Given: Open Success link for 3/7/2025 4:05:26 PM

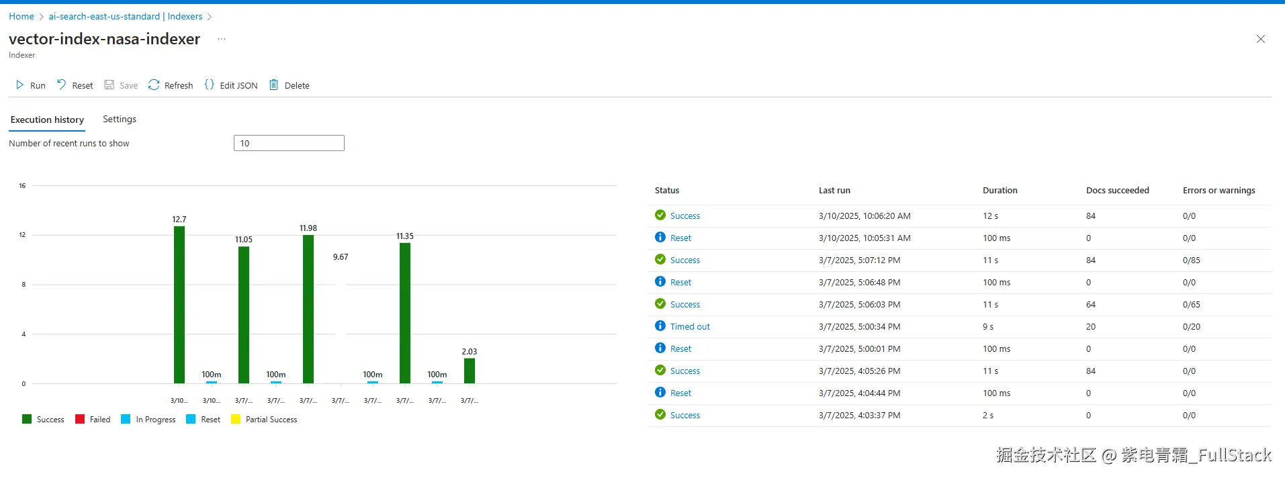Looking at the screenshot, I should (685, 371).
